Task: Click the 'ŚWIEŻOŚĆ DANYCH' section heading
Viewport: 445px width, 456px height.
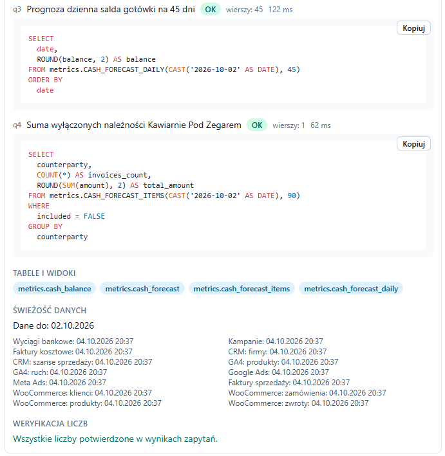Action: pyautogui.click(x=50, y=310)
